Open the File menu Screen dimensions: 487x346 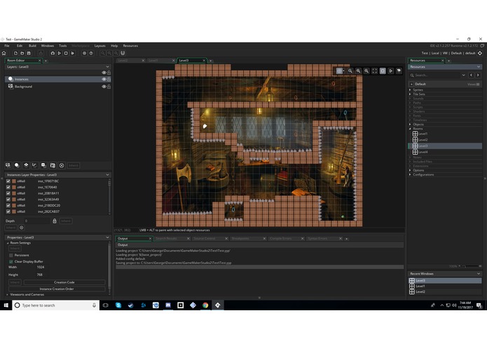tap(7, 46)
